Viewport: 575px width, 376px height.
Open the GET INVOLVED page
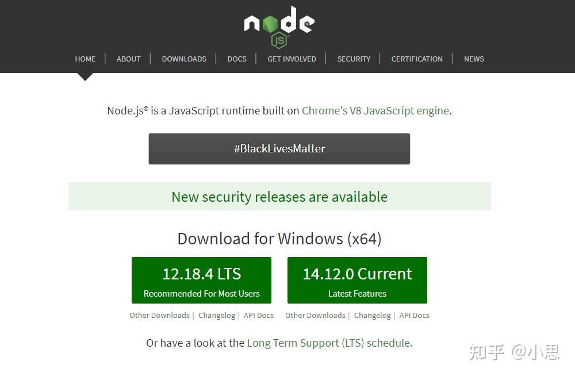pyautogui.click(x=292, y=59)
